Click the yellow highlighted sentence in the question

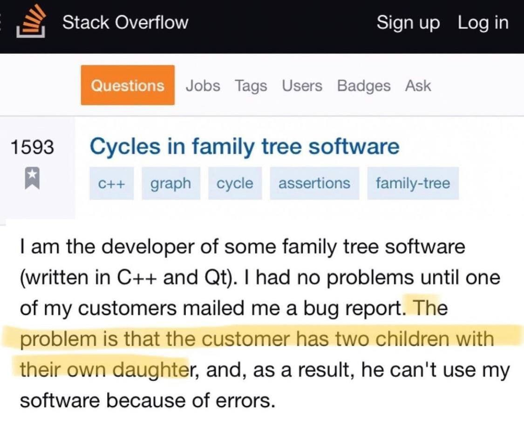tap(256, 339)
